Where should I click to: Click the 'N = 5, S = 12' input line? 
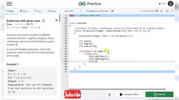coord(17,74)
